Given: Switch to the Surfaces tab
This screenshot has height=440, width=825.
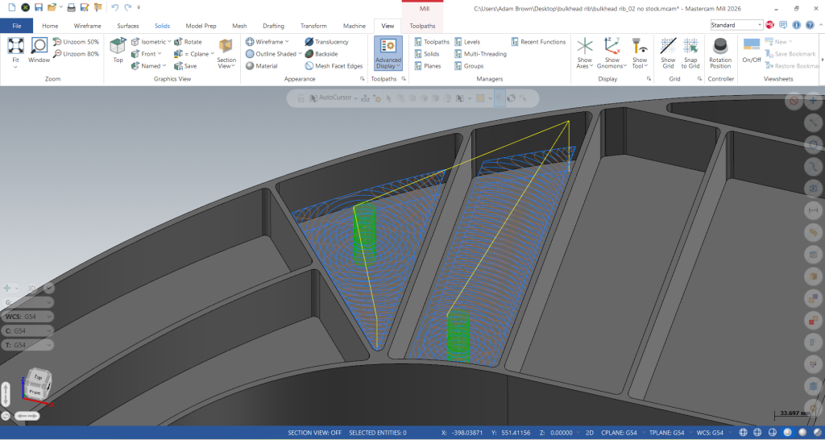Looking at the screenshot, I should (x=128, y=26).
